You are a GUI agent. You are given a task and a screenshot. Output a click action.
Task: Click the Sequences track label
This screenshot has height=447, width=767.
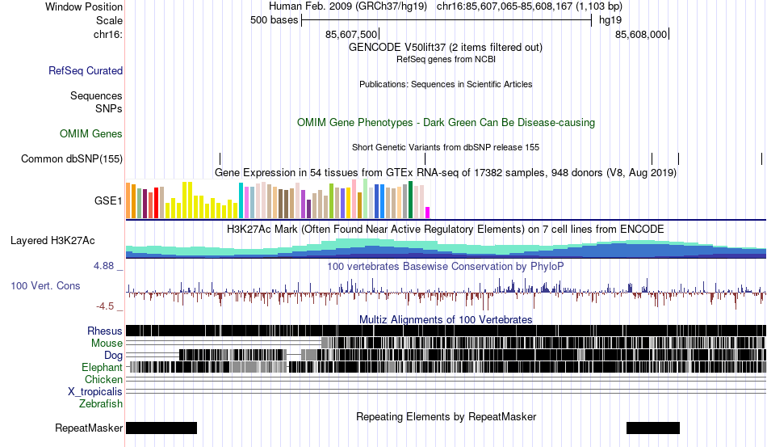(x=96, y=95)
